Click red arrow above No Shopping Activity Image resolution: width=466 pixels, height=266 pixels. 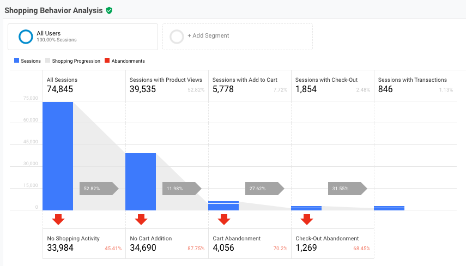[58, 219]
